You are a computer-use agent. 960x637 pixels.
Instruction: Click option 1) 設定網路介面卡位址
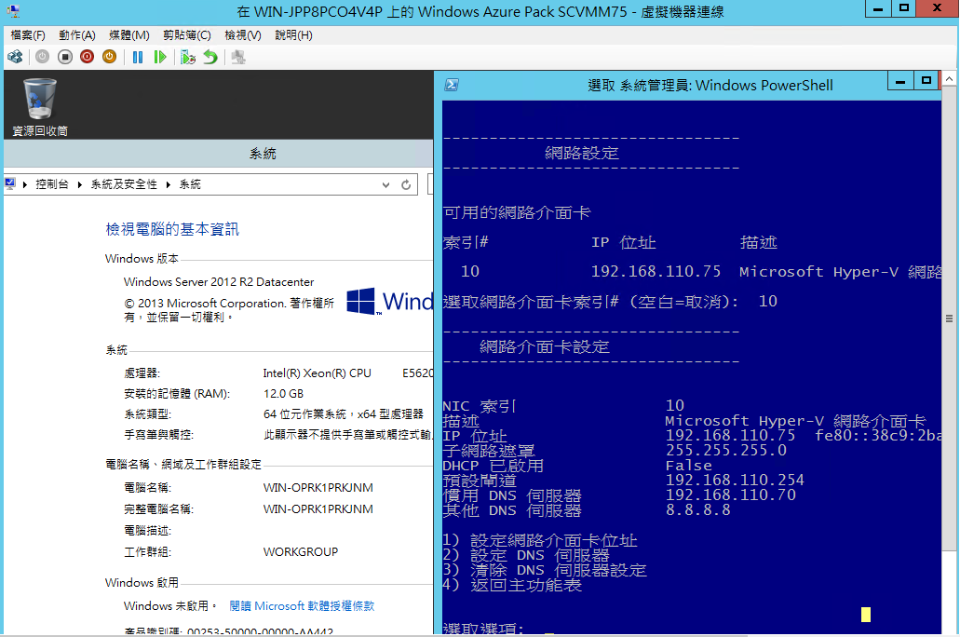540,540
